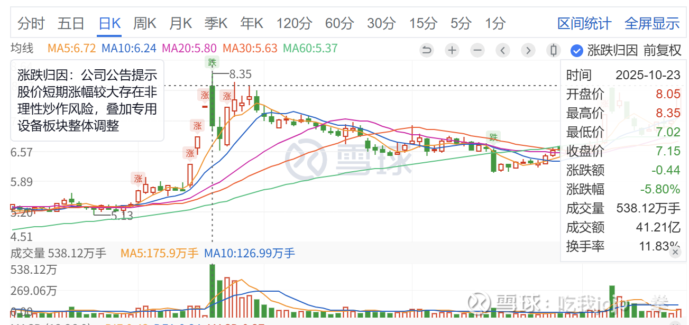Select the 120分 interval tab
689x325 pixels.
coord(294,23)
